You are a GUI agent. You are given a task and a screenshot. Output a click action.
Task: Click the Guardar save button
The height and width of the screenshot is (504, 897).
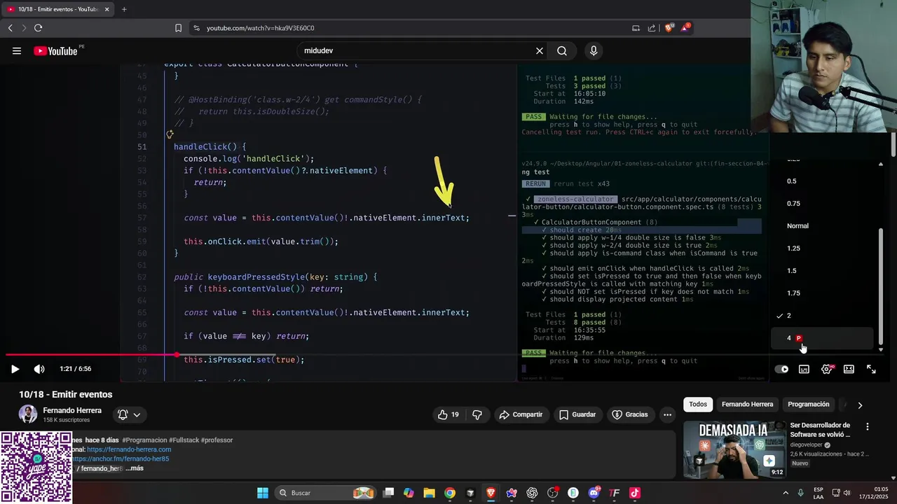577,414
